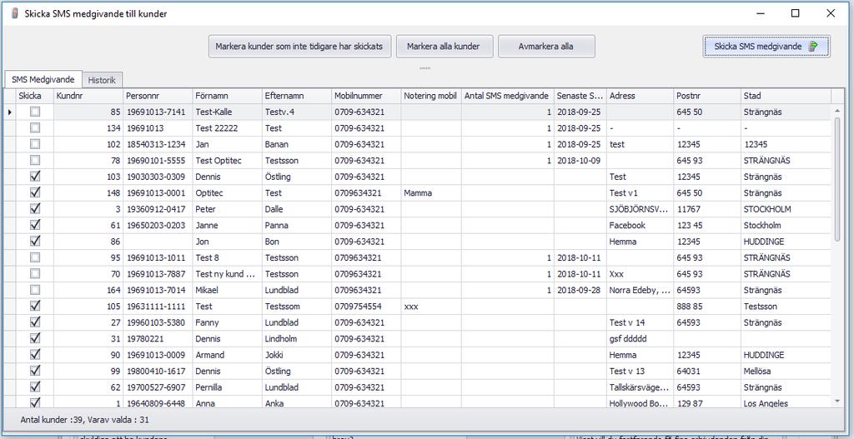
Task: Send SMS consent with Skicka SMS medgivande button
Action: [x=766, y=47]
